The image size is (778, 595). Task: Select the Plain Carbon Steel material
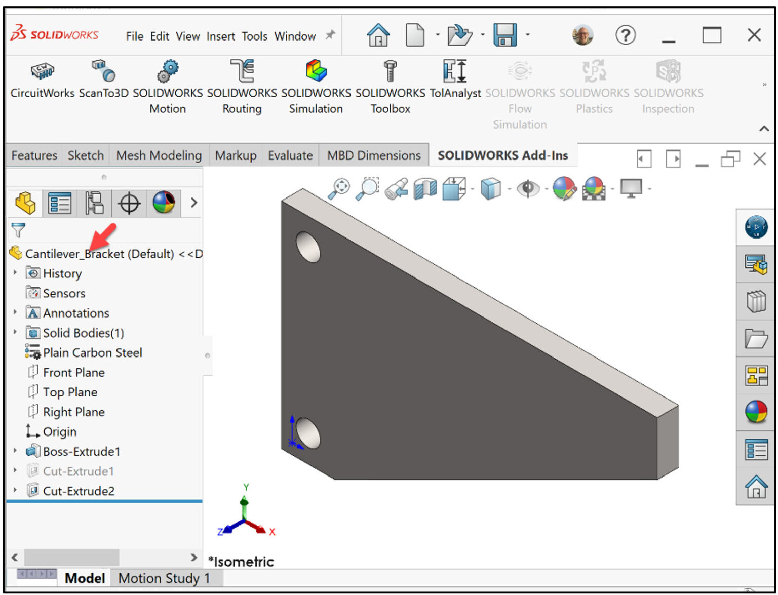tap(93, 352)
